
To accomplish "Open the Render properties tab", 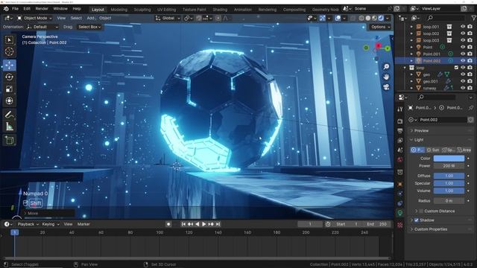I will [400, 121].
